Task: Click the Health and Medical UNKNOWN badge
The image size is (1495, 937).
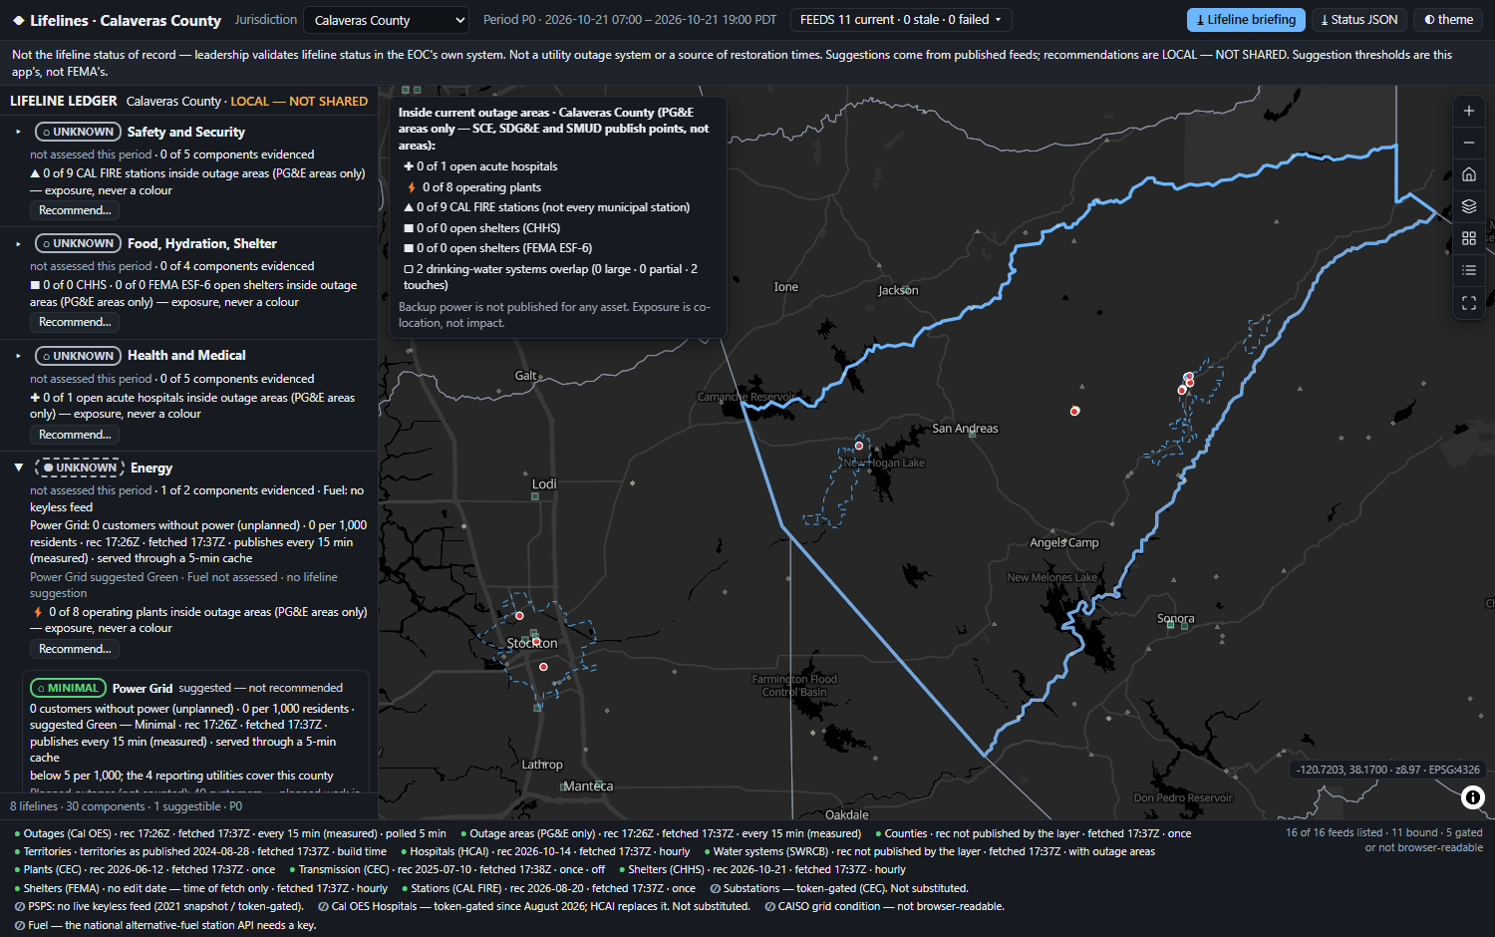Action: click(x=78, y=356)
